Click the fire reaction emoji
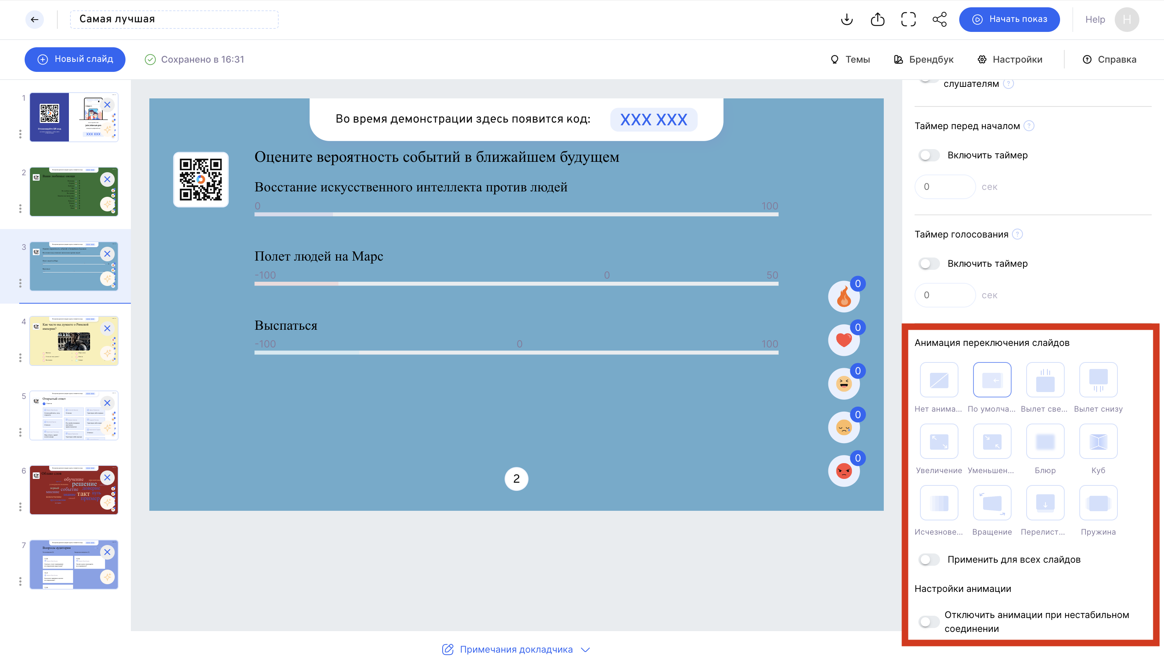1164x668 pixels. [844, 297]
